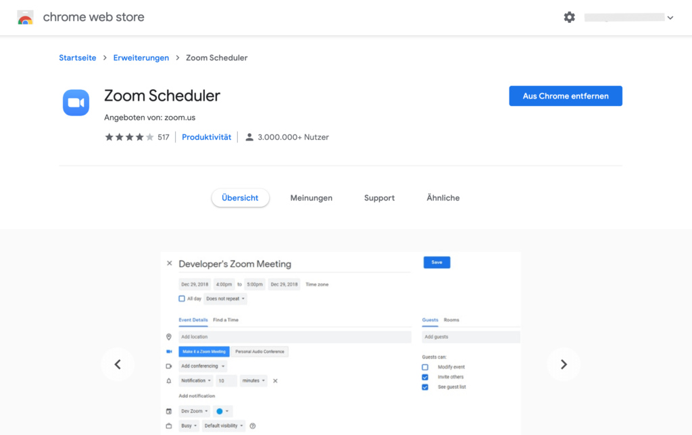Open the Does not repeat dropdown
This screenshot has width=692, height=435.
click(x=225, y=299)
